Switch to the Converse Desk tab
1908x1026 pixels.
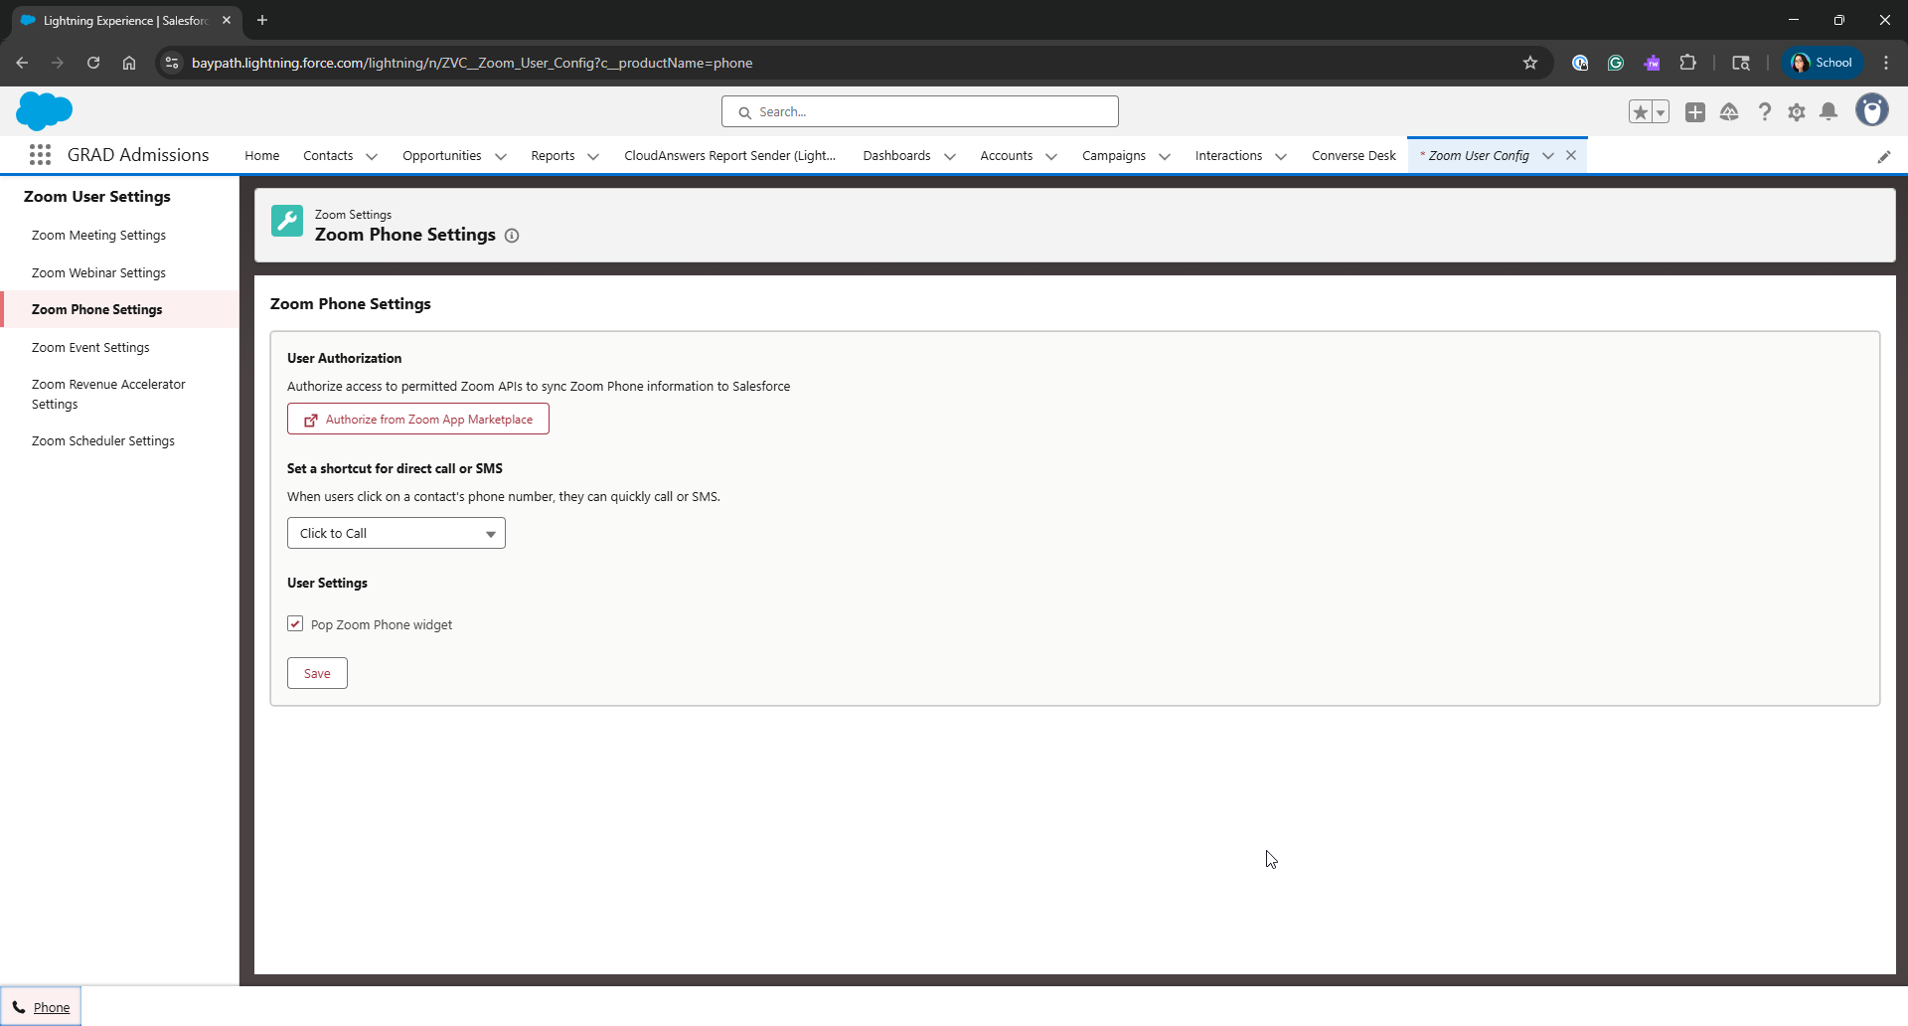click(1353, 156)
